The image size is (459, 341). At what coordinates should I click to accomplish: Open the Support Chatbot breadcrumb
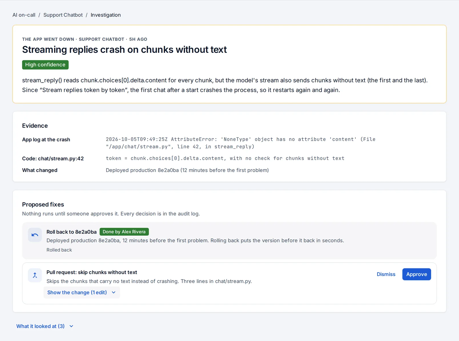coord(63,15)
